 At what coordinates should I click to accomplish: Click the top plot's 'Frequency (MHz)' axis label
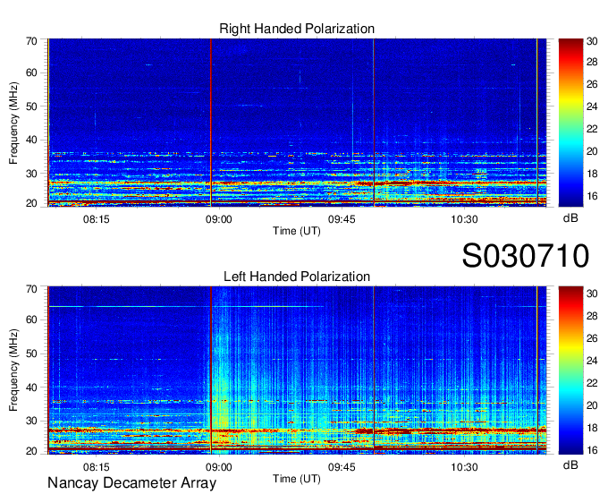13,123
